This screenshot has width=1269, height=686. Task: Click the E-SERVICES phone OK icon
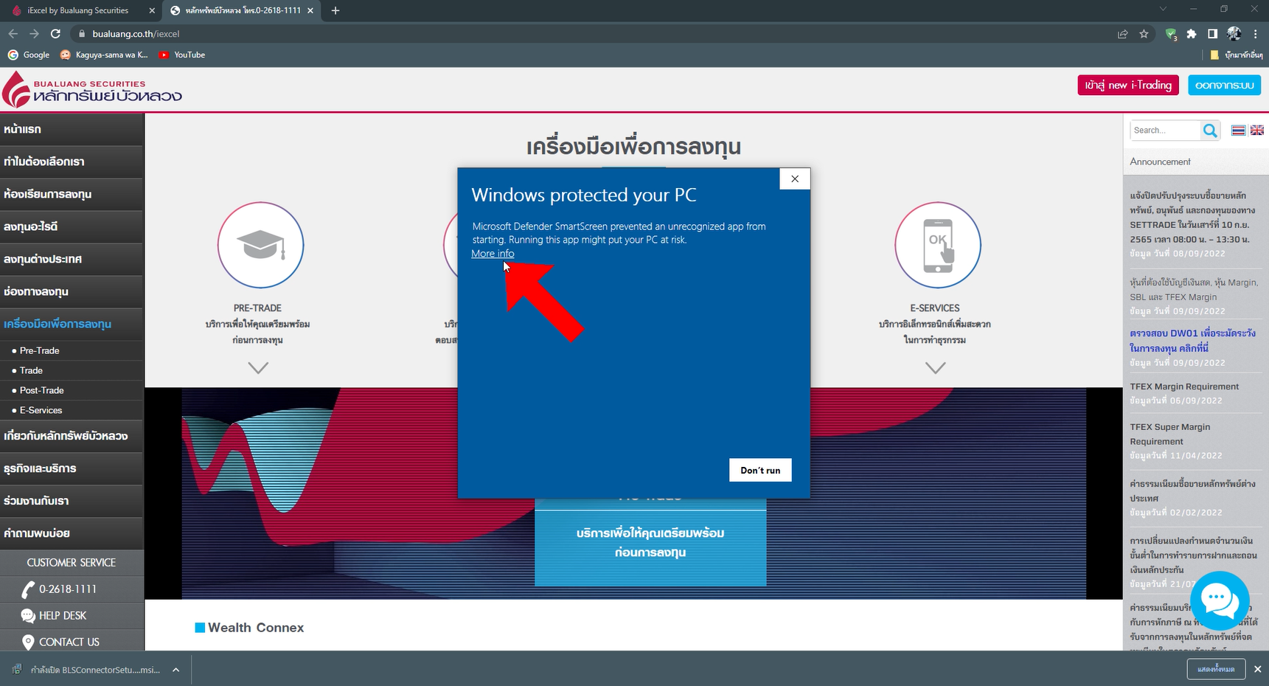click(x=937, y=245)
